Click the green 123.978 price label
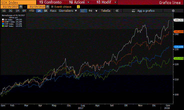 pos(179,58)
